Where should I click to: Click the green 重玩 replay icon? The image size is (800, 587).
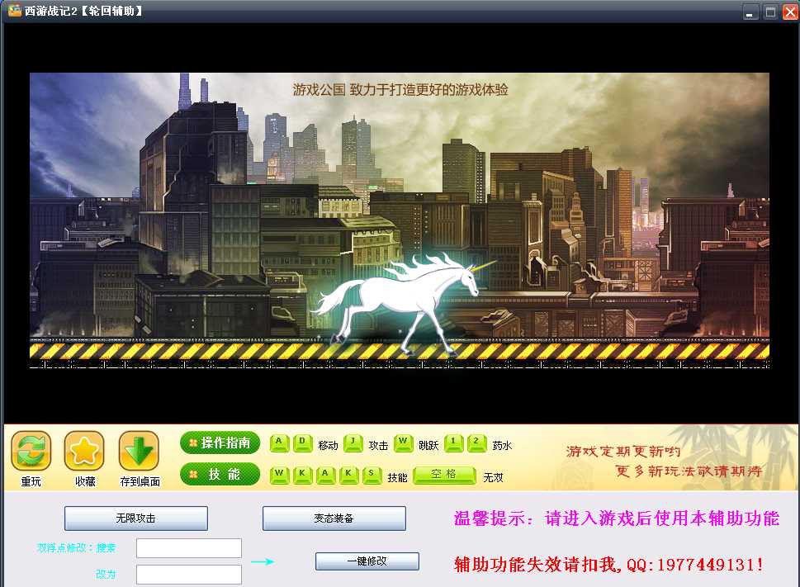(x=31, y=451)
